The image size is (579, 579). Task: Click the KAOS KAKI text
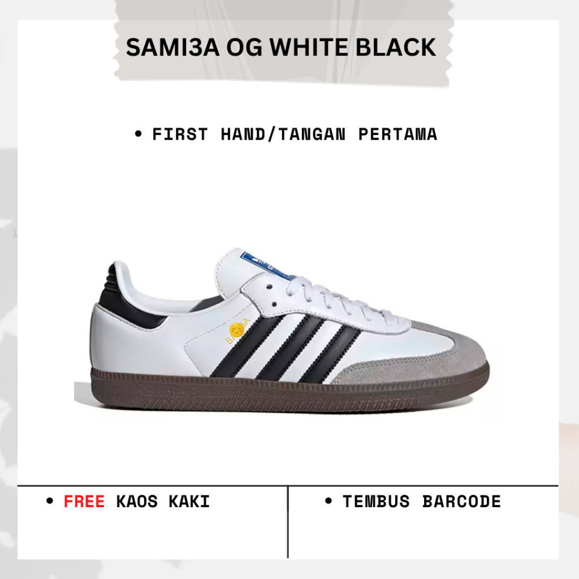coord(163,501)
